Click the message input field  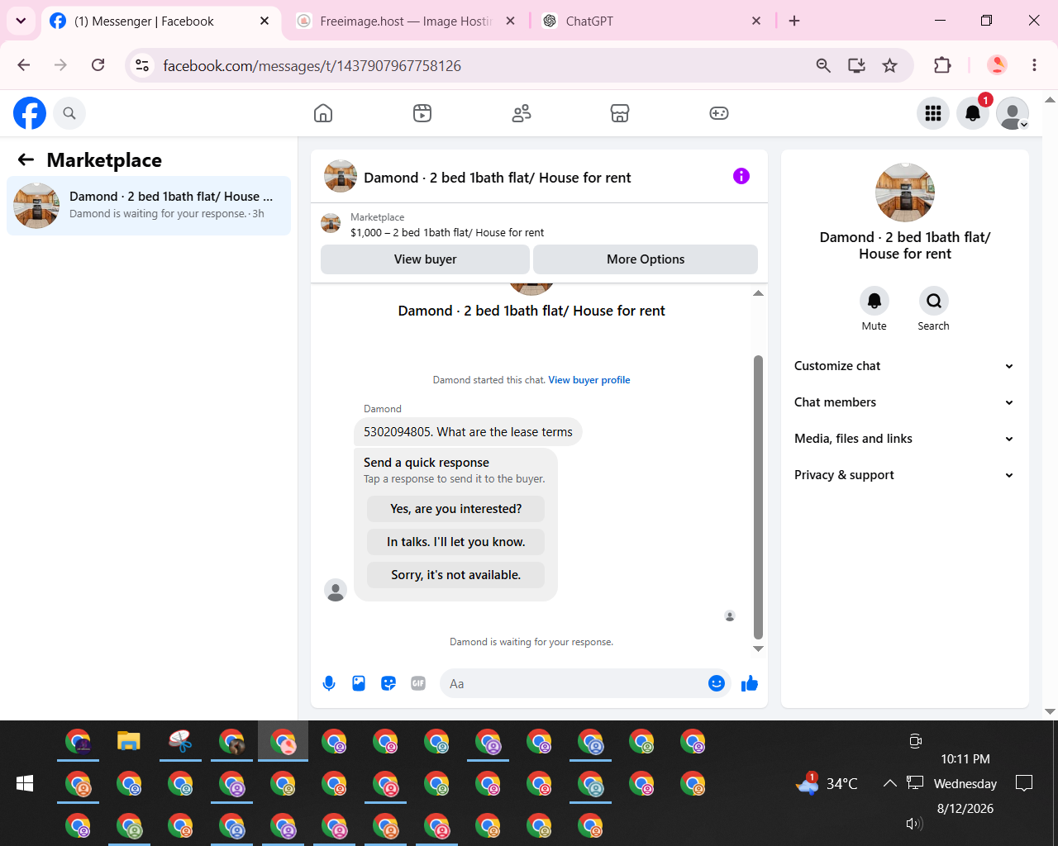pos(585,683)
